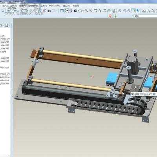This screenshot has width=157, height=157.
Task: Click the refit view icon
Action: pyautogui.click(x=95, y=11)
